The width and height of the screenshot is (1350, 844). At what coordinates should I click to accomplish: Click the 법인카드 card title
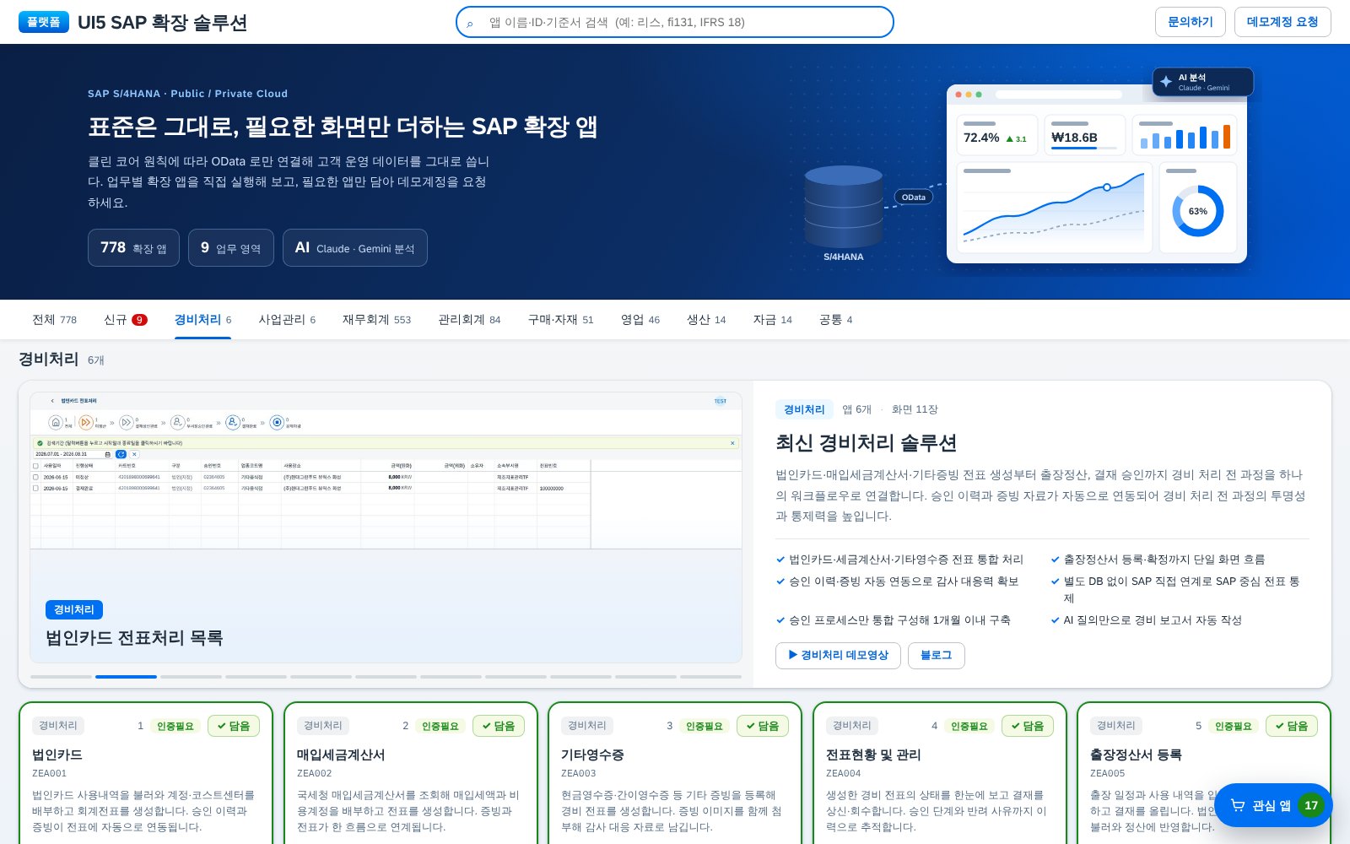point(57,755)
